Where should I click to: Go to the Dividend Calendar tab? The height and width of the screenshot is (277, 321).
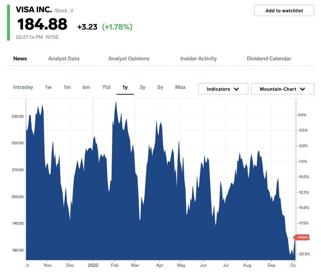269,59
